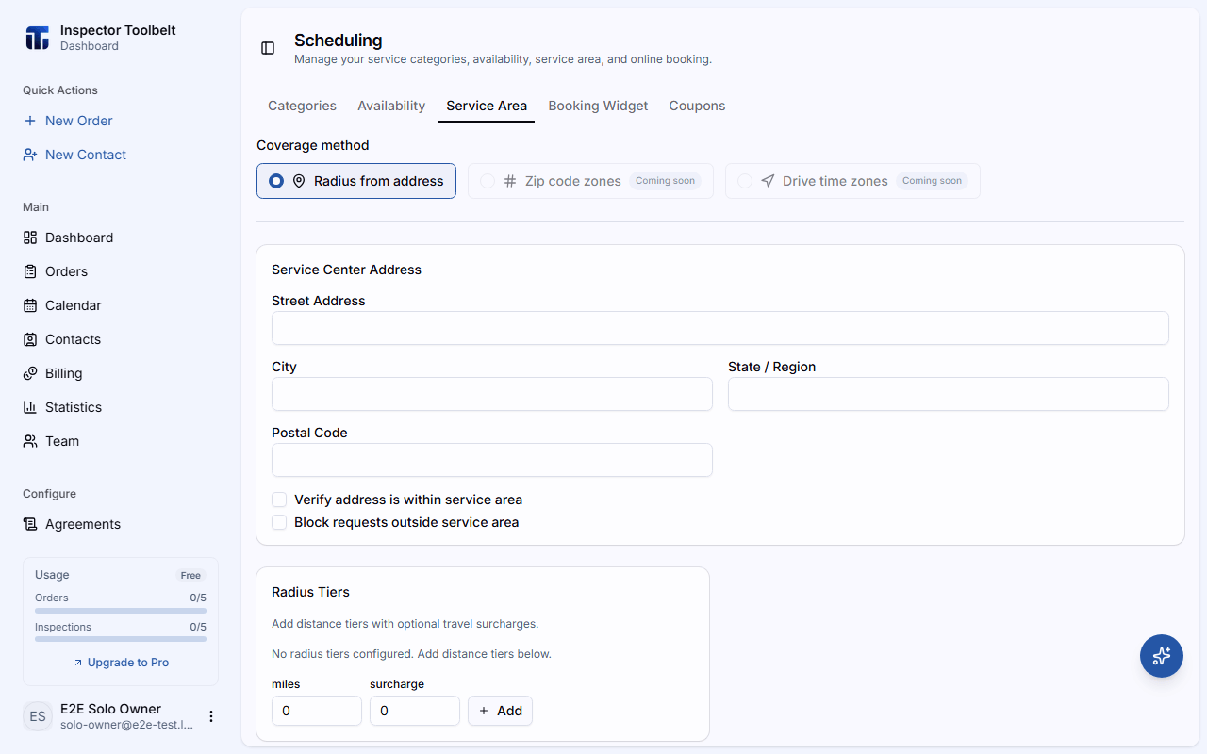Click the Postal Code input field
The width and height of the screenshot is (1207, 754).
pos(492,460)
